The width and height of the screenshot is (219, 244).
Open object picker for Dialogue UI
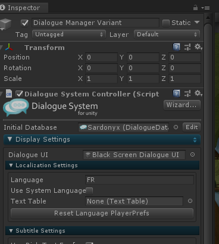[192, 155]
